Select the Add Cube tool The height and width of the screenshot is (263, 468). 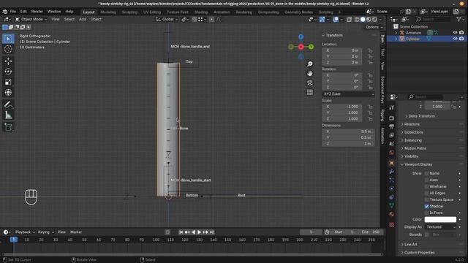pos(8,127)
